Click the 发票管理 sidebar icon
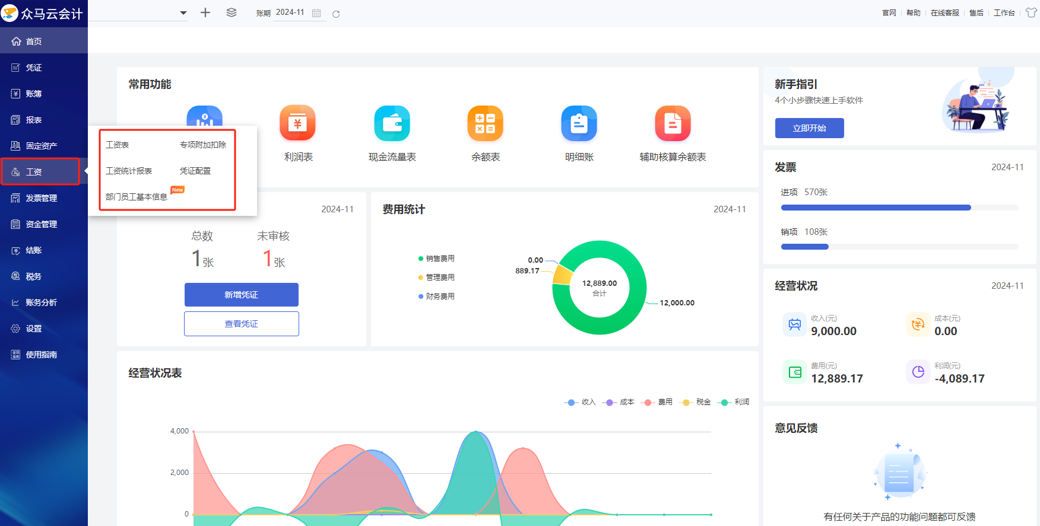Screen dimensions: 1040x526 15,198
